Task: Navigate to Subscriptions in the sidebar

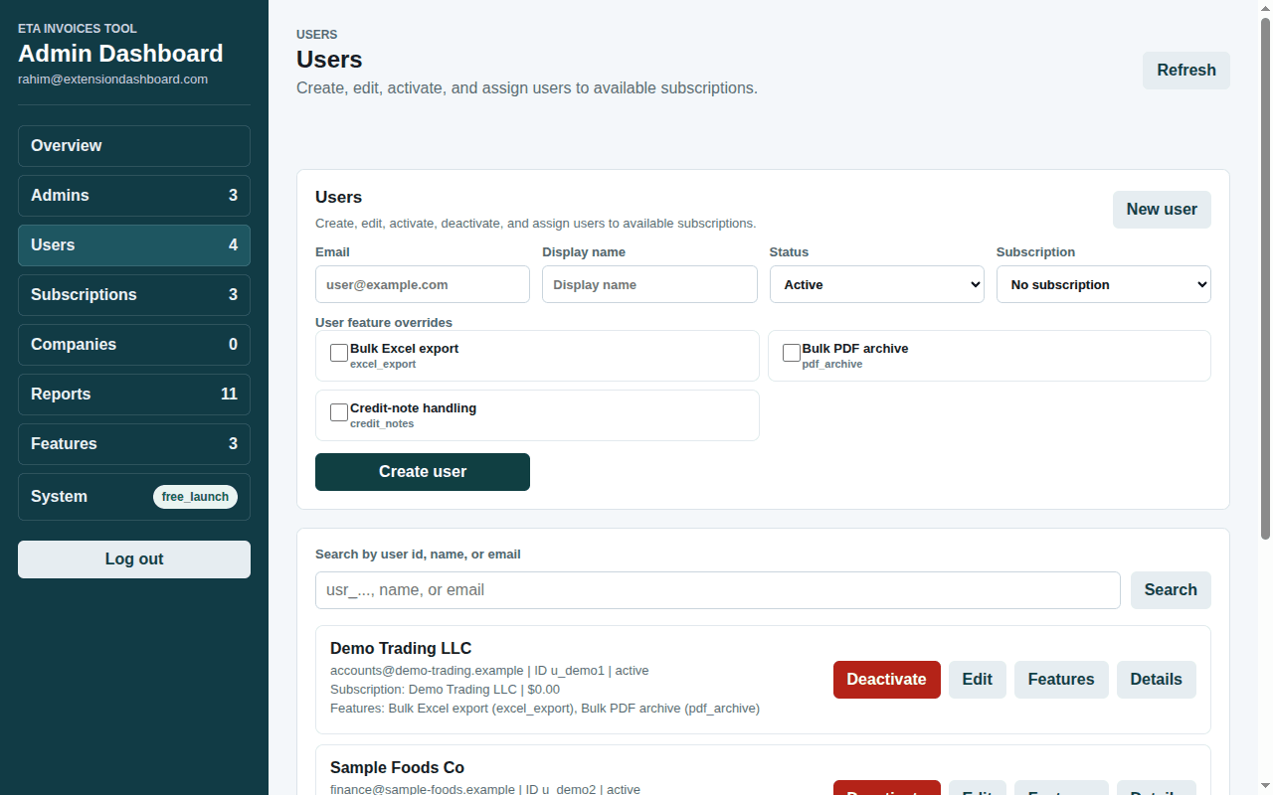Action: [x=134, y=295]
